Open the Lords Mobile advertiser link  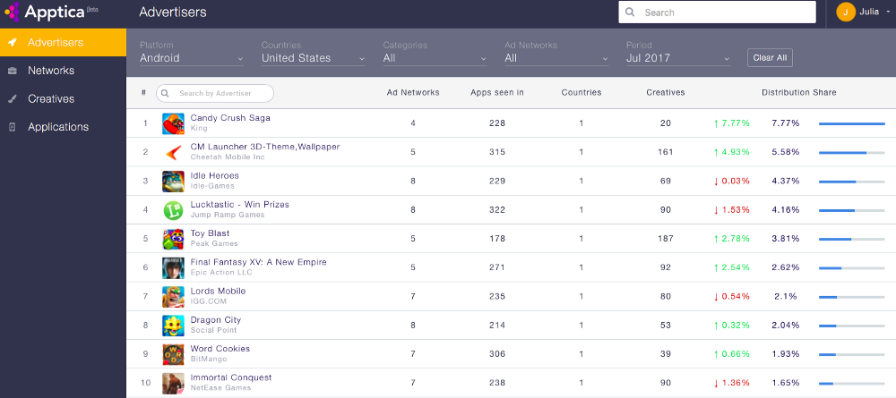pyautogui.click(x=219, y=292)
